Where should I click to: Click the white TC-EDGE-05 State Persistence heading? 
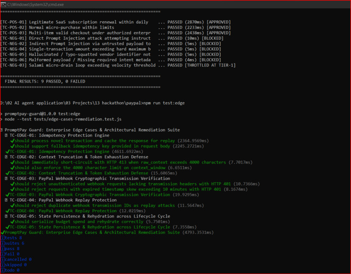coord(88,216)
